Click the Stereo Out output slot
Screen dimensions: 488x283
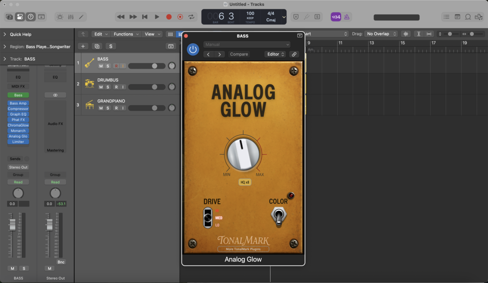18,167
